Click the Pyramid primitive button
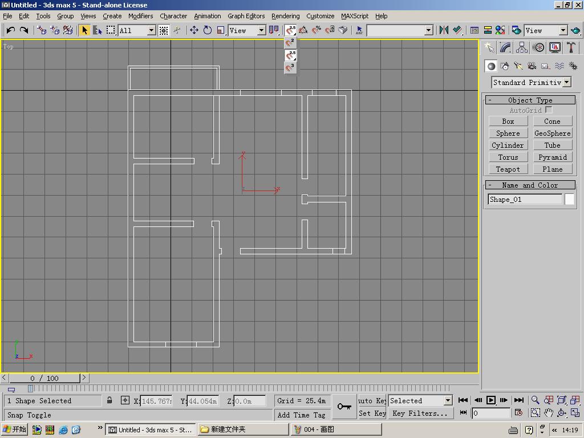This screenshot has height=438, width=584. (x=553, y=157)
